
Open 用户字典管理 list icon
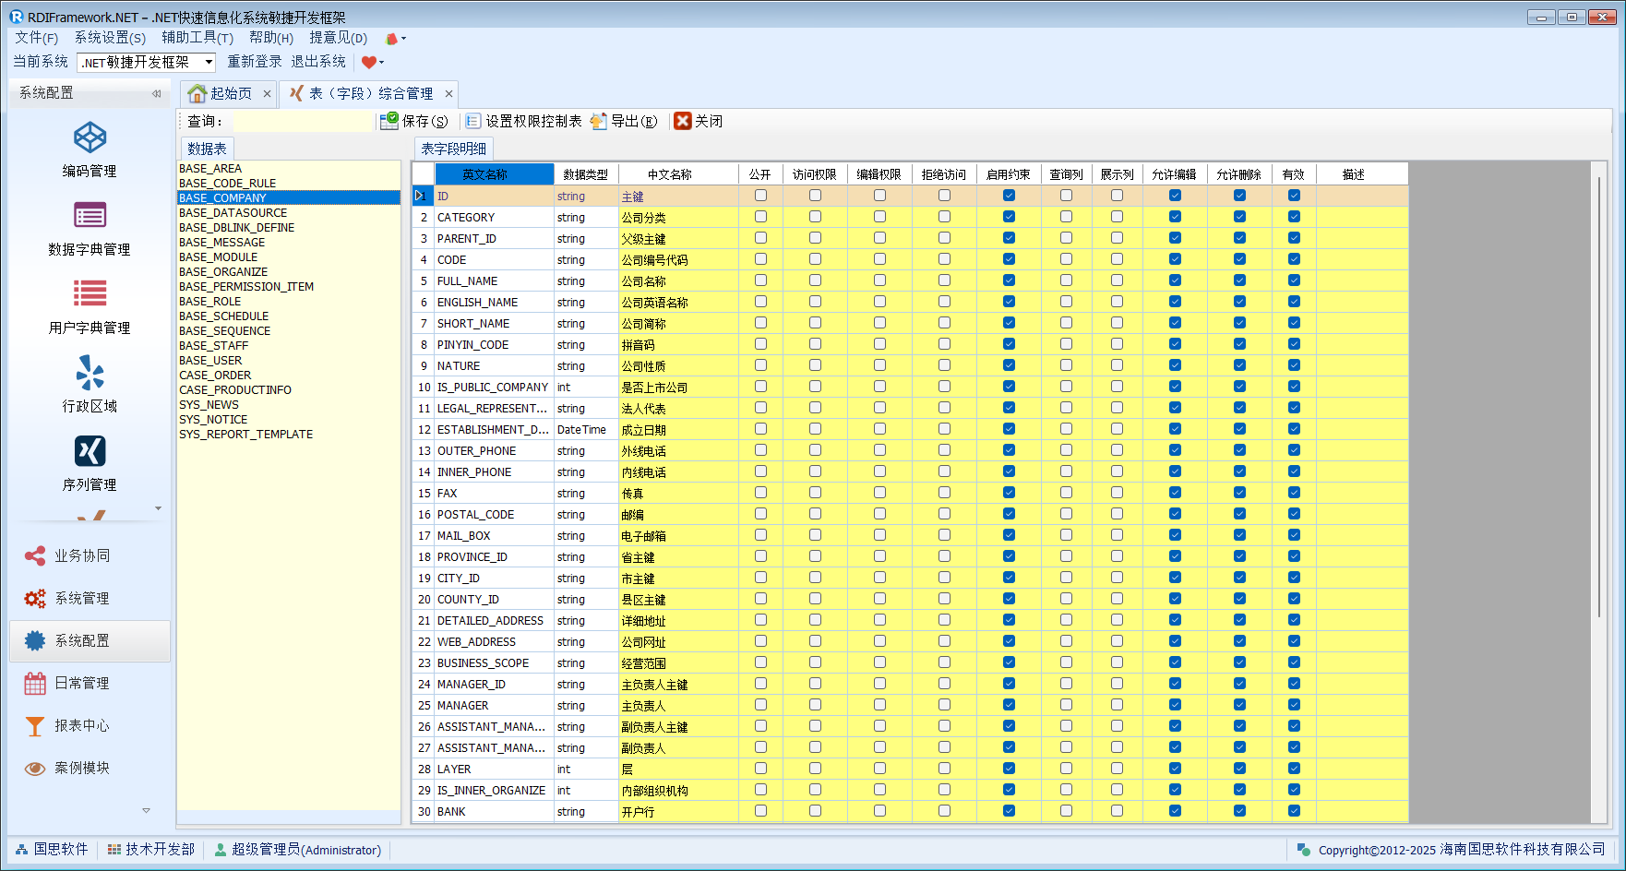tap(90, 294)
